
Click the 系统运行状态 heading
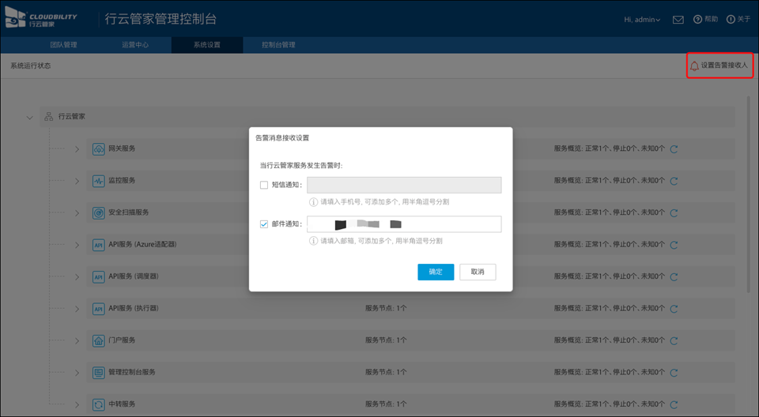click(x=31, y=66)
